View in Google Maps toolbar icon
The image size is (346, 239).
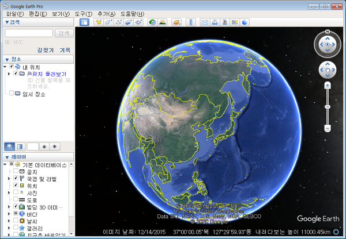(x=235, y=22)
